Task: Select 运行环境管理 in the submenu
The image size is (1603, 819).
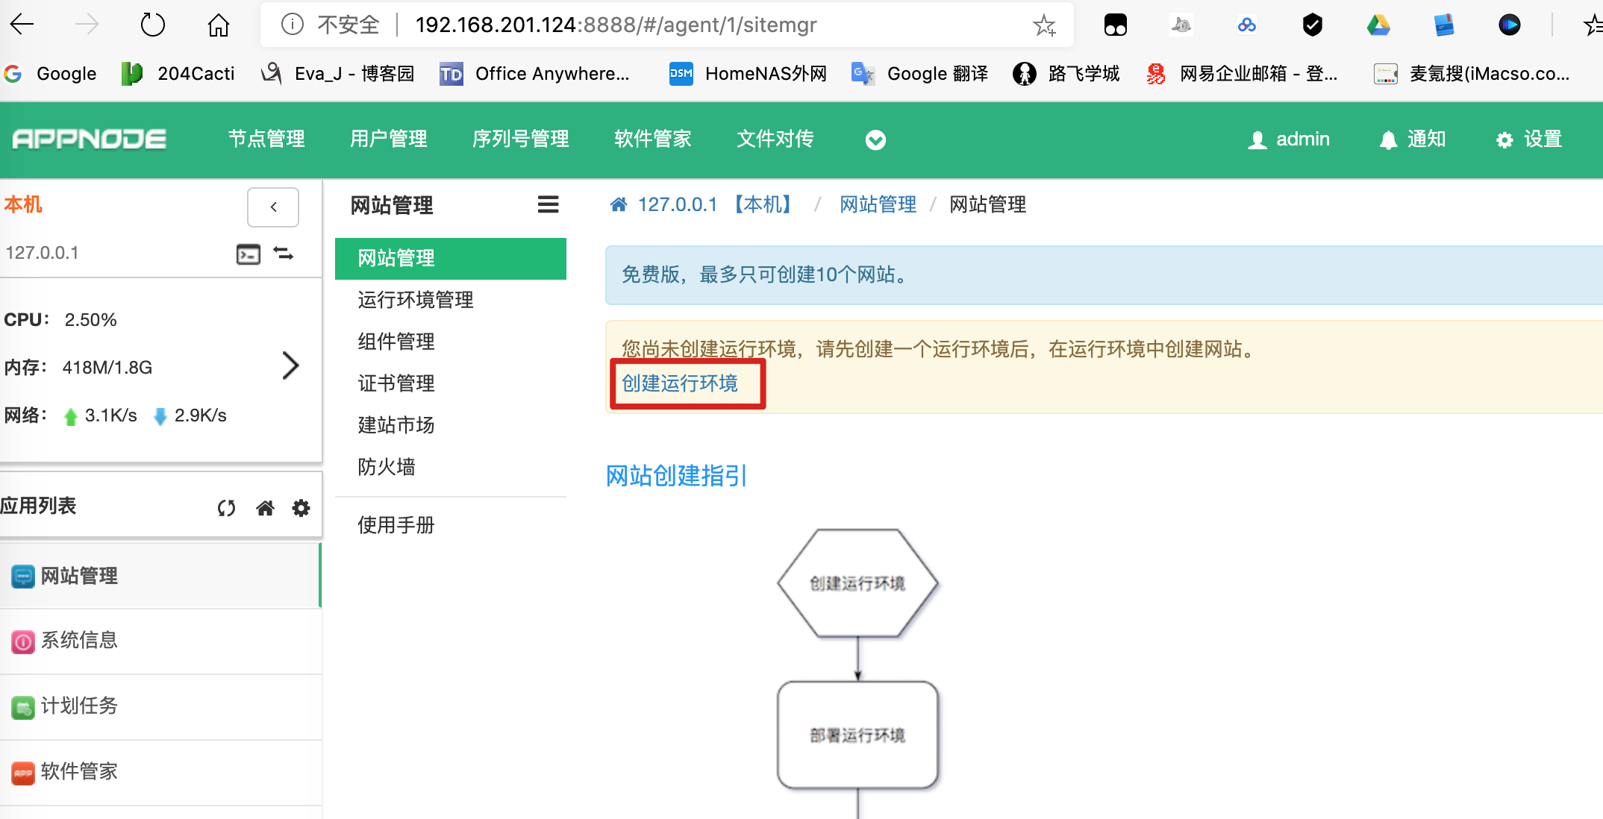Action: point(415,300)
